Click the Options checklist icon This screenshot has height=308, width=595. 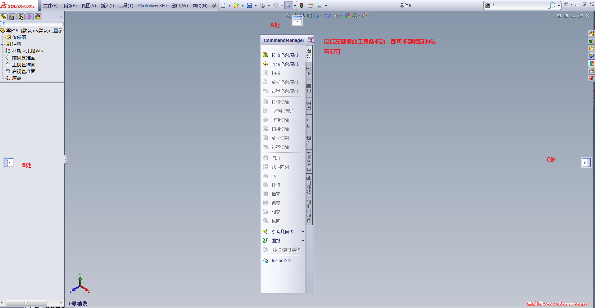click(320, 6)
